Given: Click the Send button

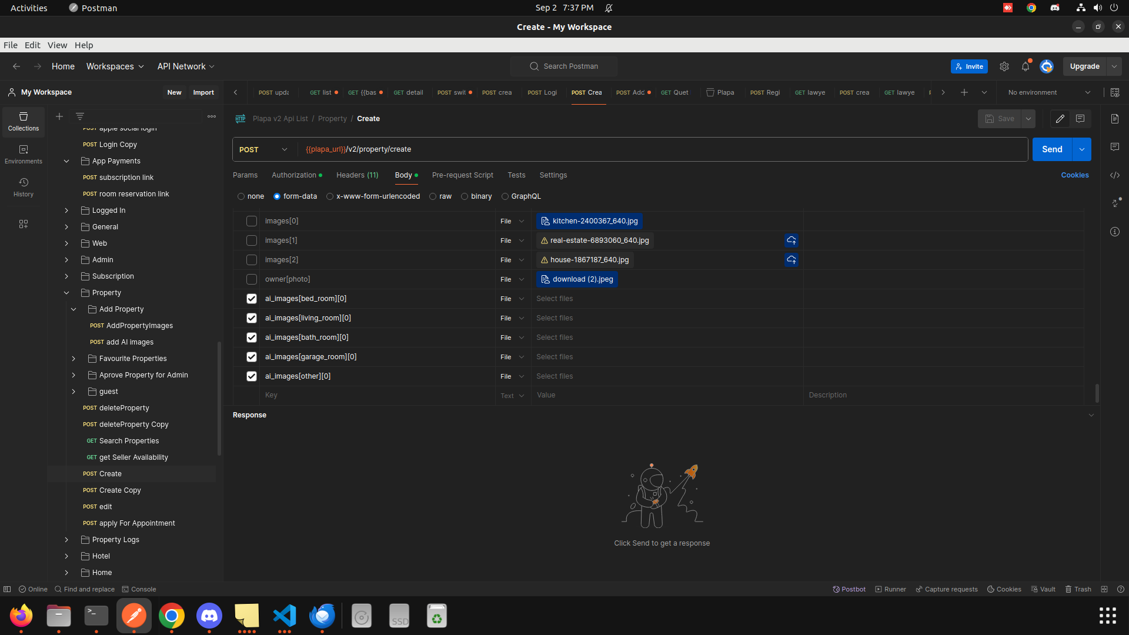Looking at the screenshot, I should 1052,149.
